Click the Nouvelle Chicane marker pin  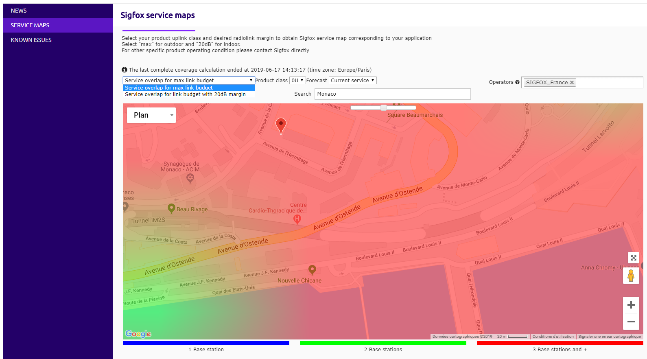coord(312,270)
